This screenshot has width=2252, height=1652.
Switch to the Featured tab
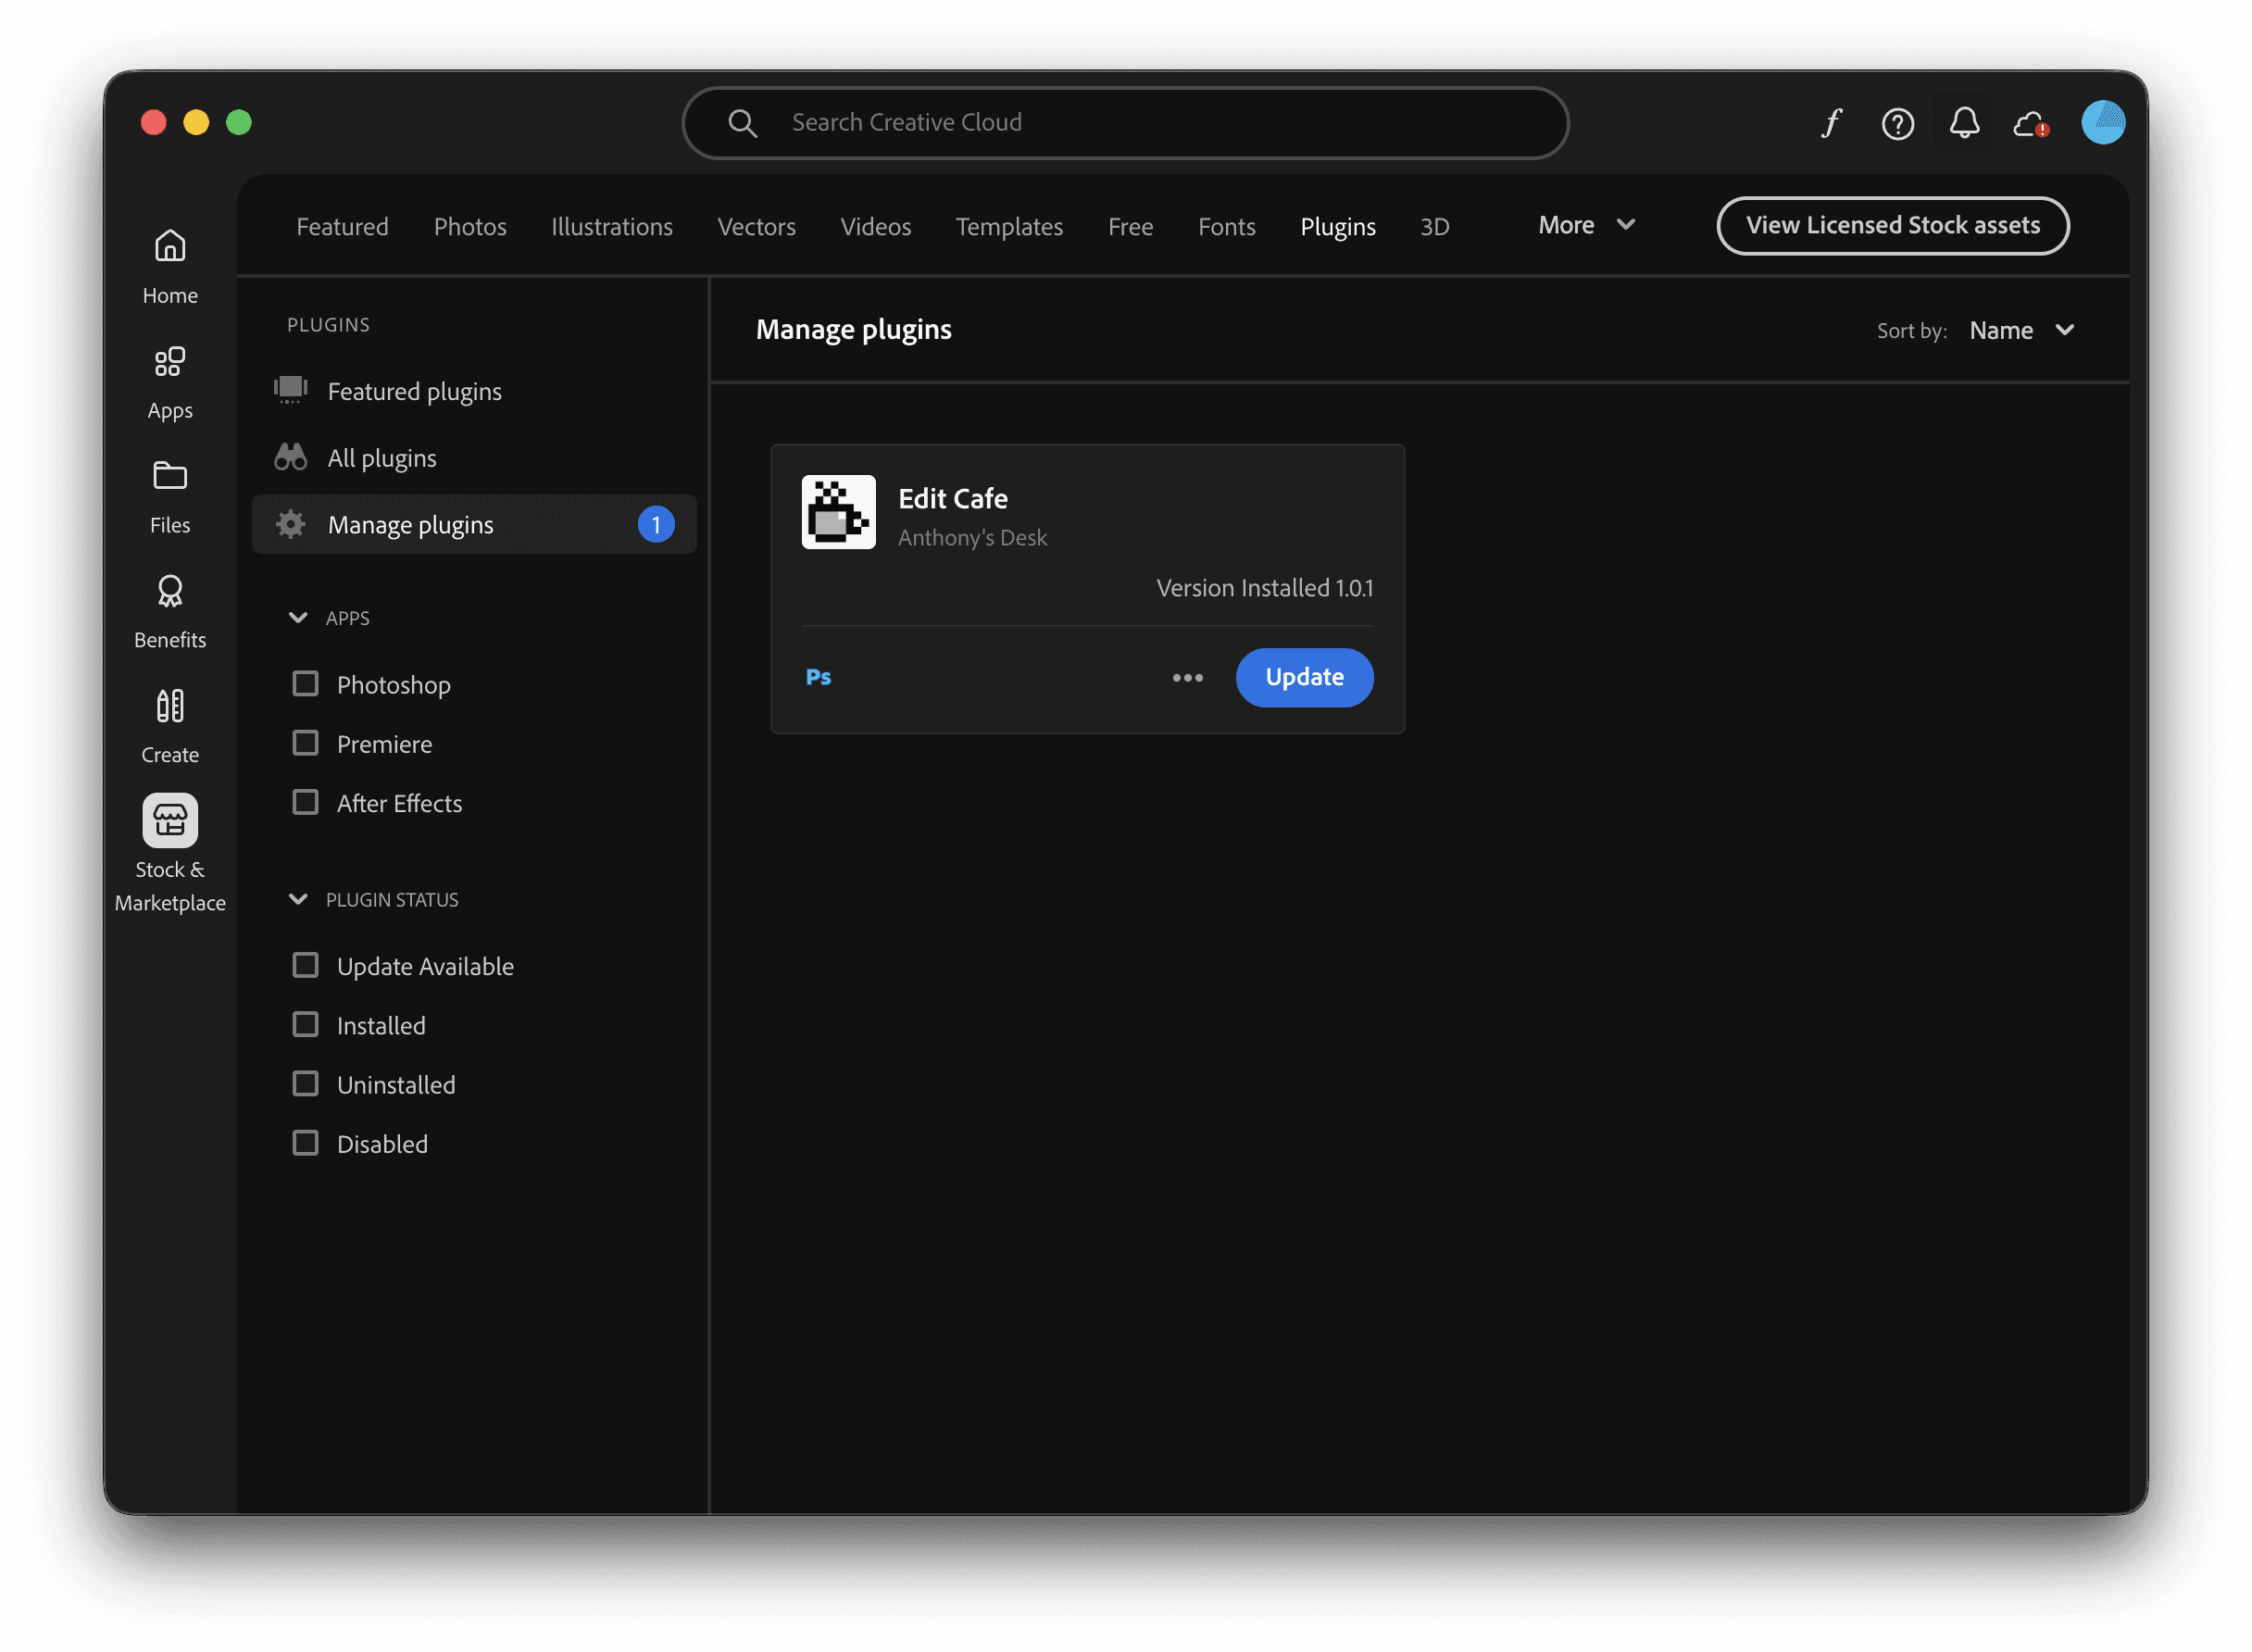342,227
